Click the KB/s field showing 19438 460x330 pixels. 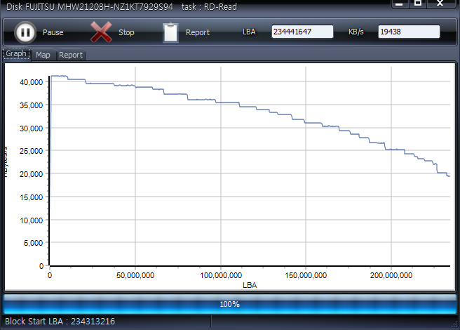pos(409,32)
